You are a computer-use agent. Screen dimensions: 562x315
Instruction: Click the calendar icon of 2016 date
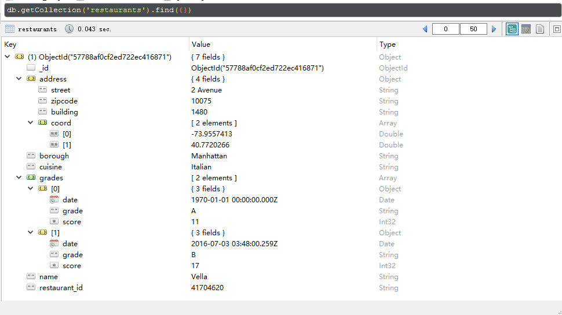pos(54,243)
